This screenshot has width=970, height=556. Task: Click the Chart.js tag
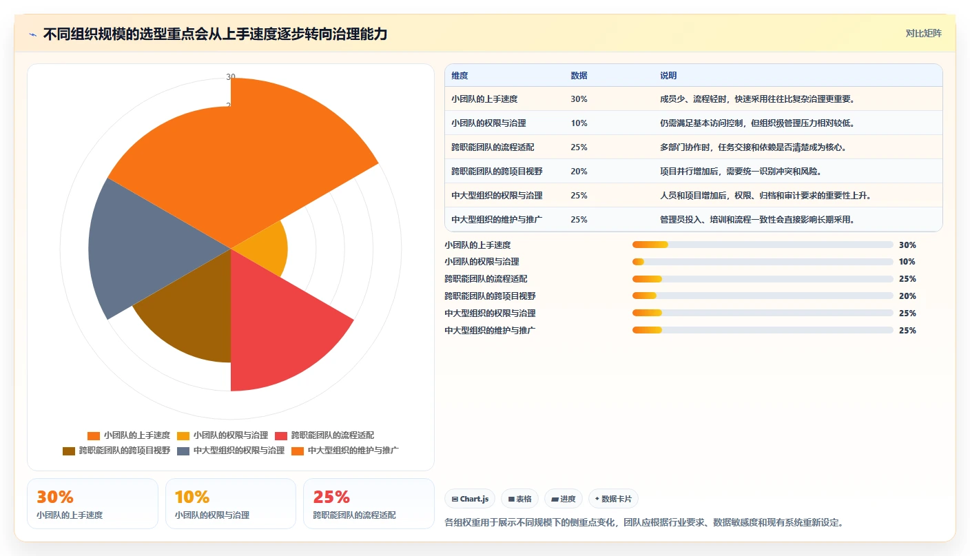(470, 499)
